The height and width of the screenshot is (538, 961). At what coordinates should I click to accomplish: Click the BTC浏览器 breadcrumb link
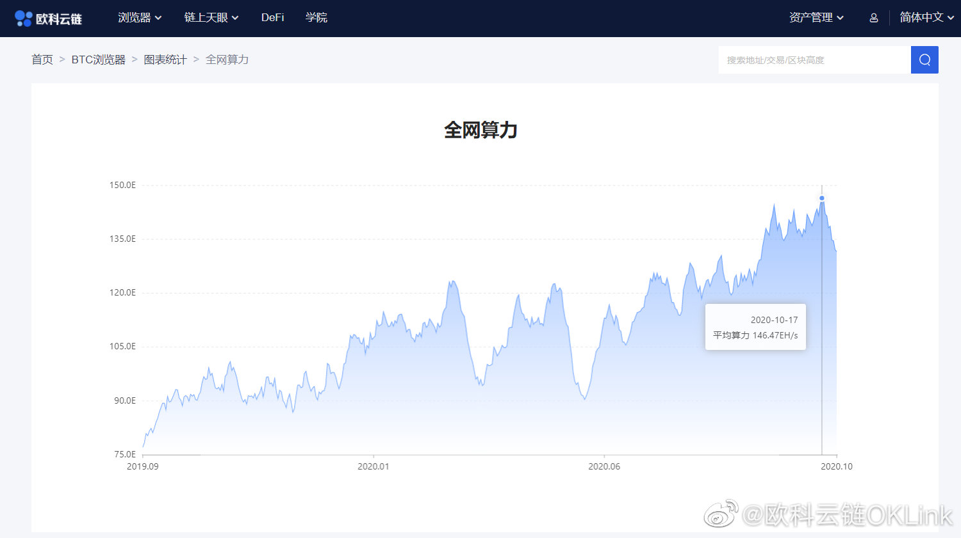click(x=98, y=59)
